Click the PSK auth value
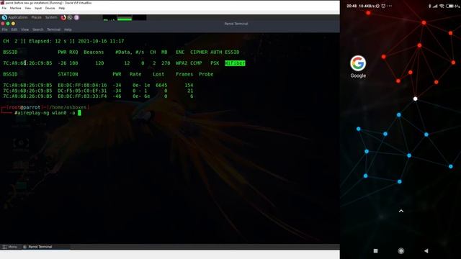461x259 pixels. click(215, 63)
